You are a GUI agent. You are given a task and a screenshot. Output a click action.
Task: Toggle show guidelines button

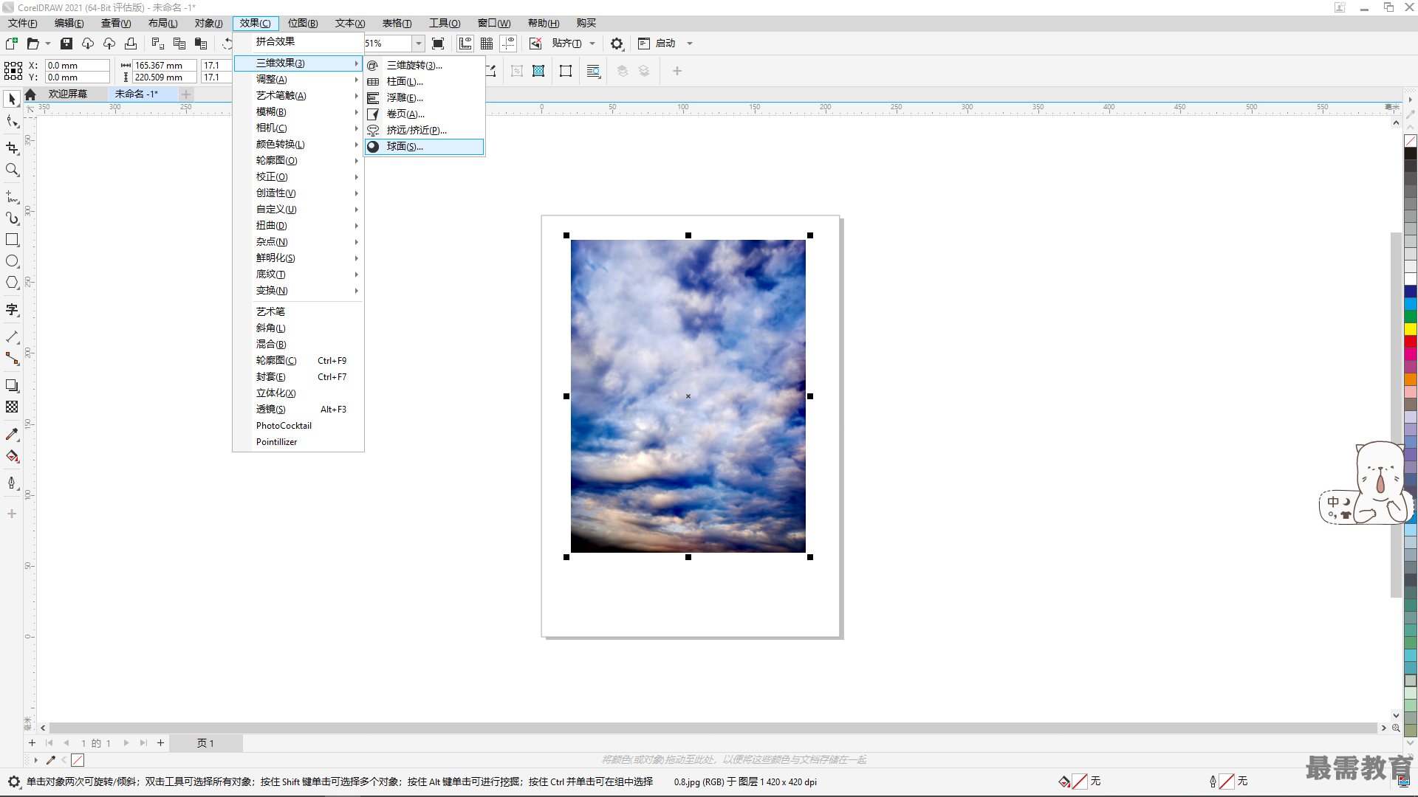tap(508, 44)
